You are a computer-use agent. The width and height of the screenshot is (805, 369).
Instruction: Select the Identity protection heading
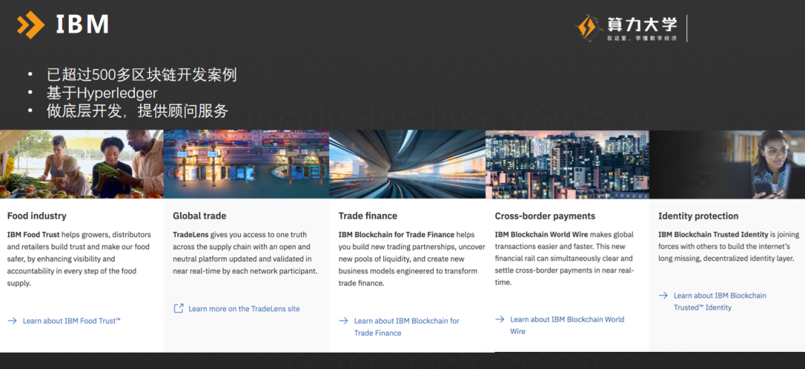point(698,216)
